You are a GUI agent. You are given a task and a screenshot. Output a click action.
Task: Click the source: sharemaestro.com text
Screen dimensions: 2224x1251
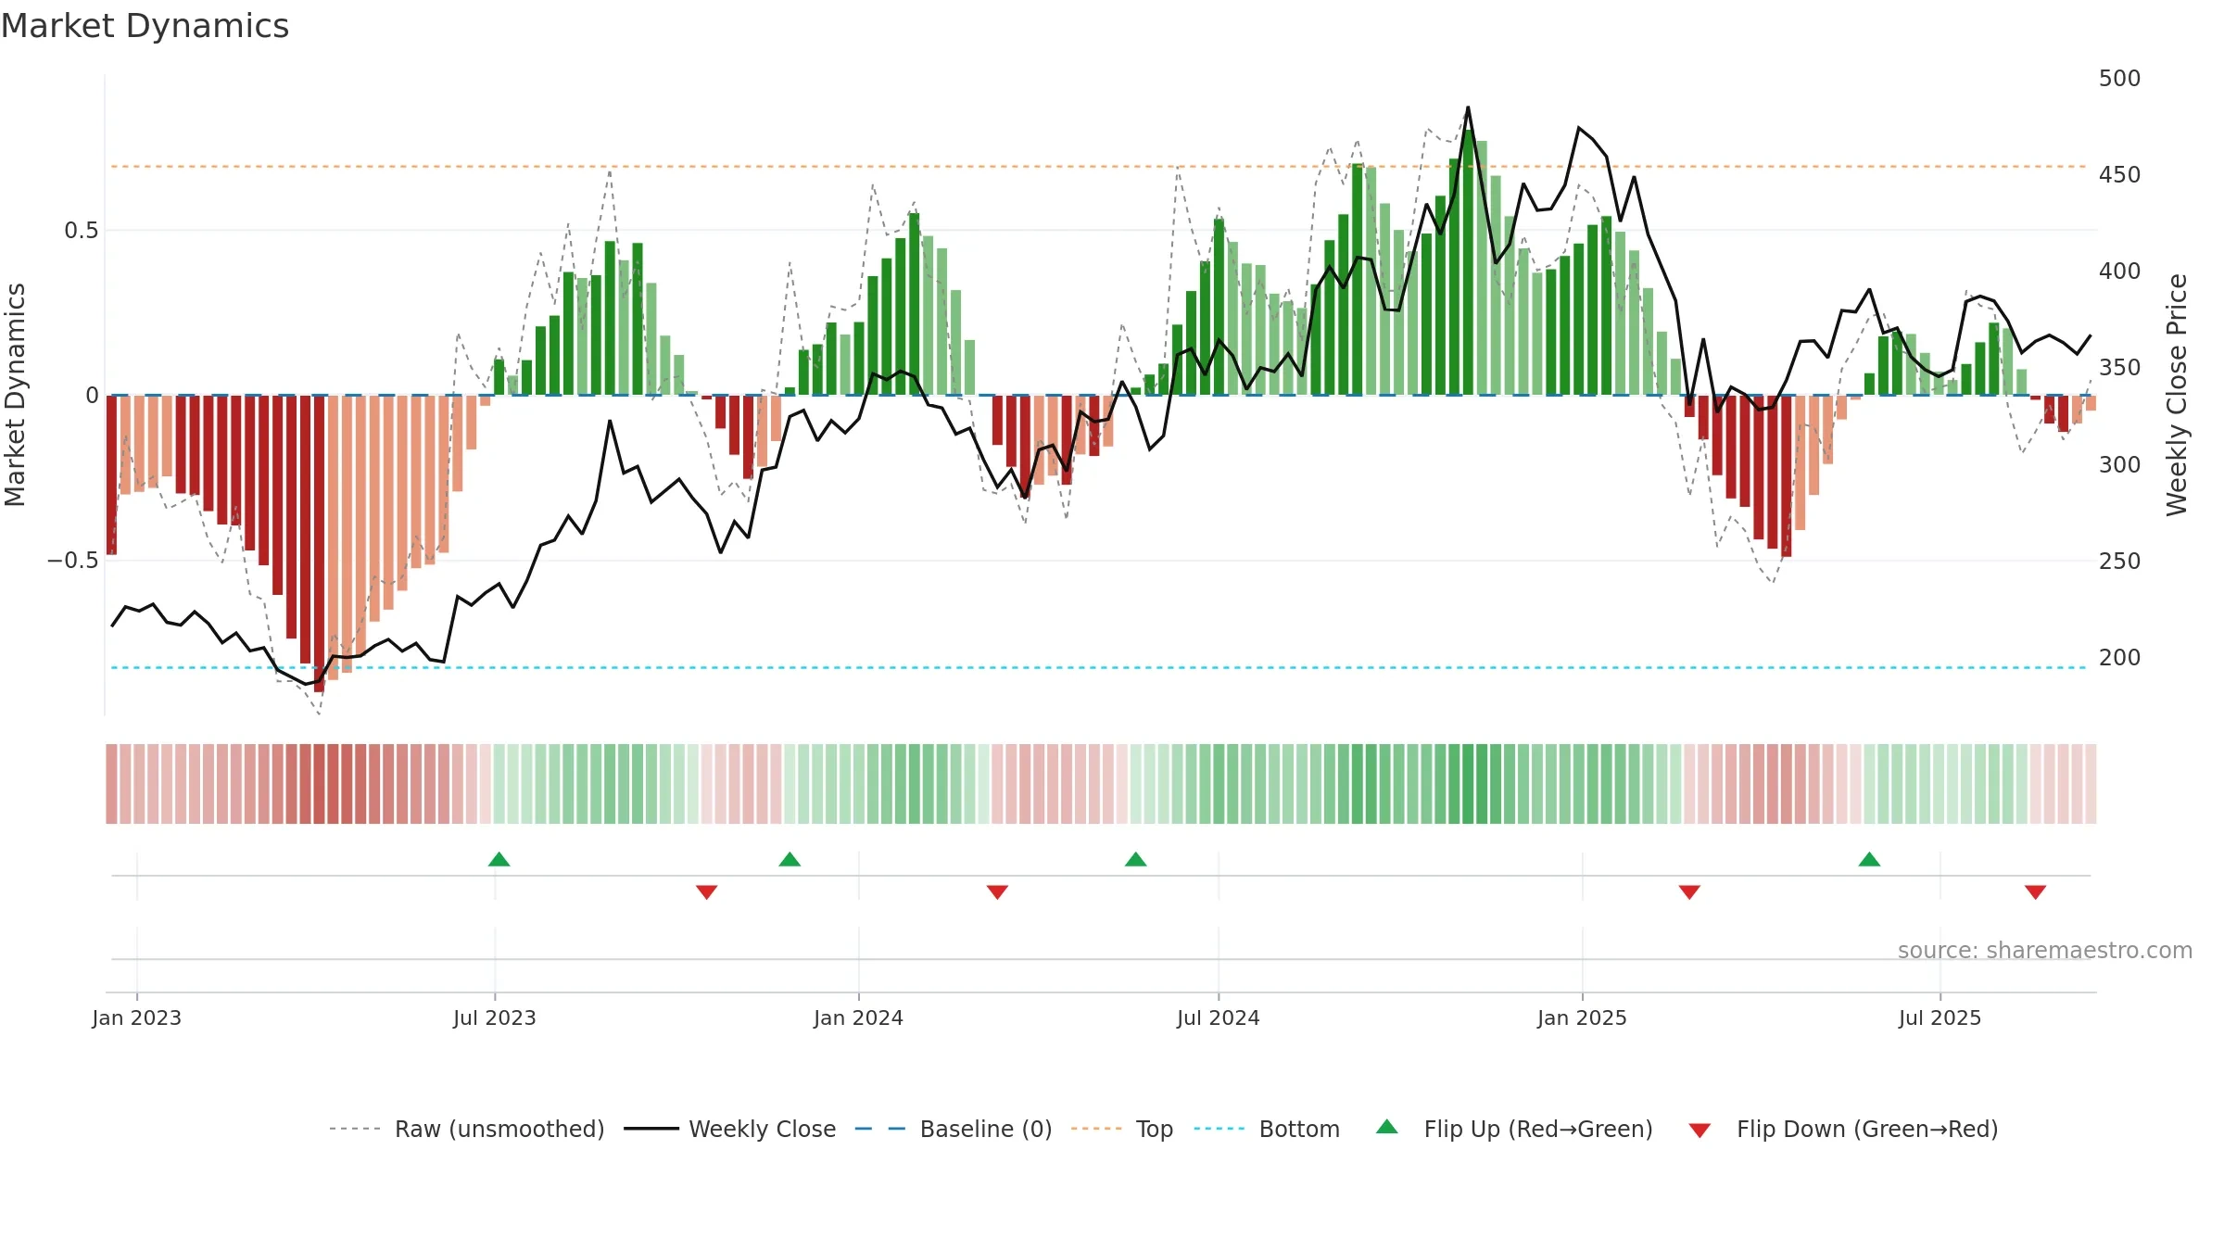(2045, 950)
